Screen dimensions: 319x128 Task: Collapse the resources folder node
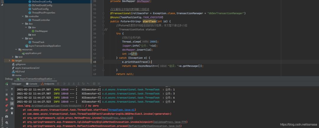click(16, 49)
